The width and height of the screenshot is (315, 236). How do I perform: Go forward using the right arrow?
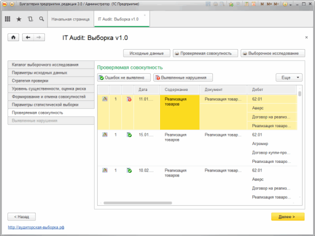point(39,37)
